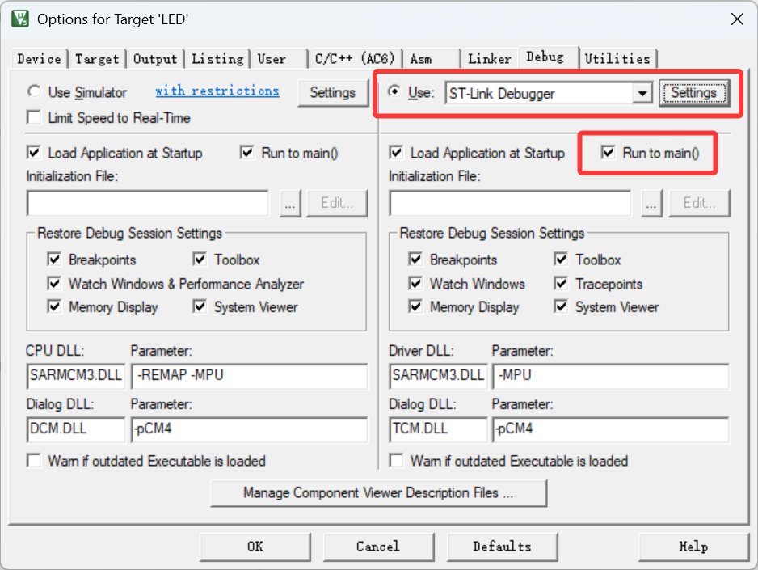
Task: Browse for debugger initialization file on right
Action: tap(653, 204)
